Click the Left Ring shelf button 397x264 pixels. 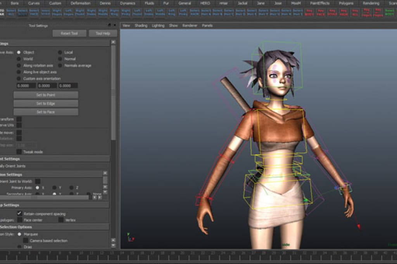pos(171,12)
